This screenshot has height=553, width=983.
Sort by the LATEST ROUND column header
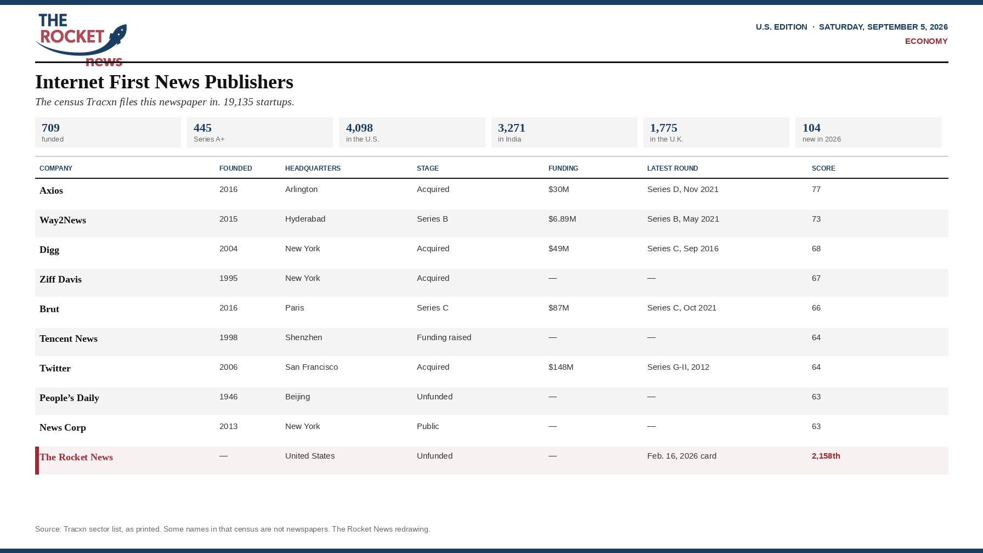673,168
